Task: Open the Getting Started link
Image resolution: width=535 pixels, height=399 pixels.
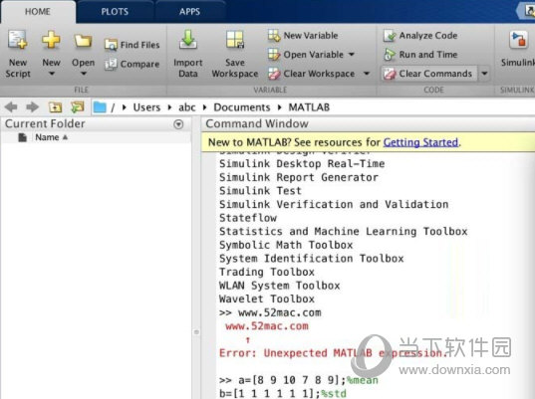Action: tap(420, 142)
